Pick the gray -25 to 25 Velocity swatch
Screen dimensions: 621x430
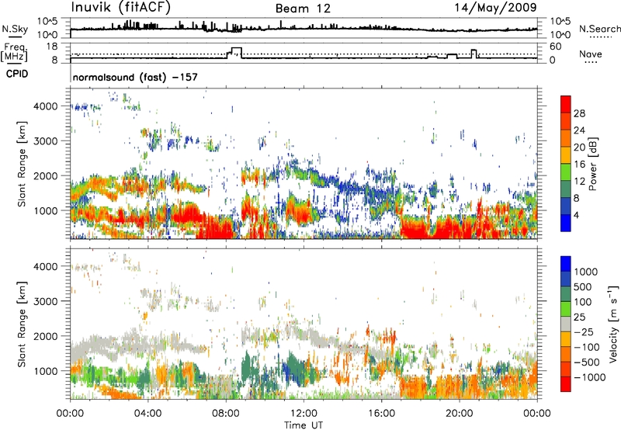(x=566, y=324)
